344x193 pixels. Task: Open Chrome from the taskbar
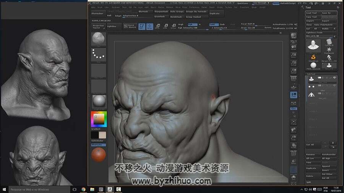click(x=83, y=190)
